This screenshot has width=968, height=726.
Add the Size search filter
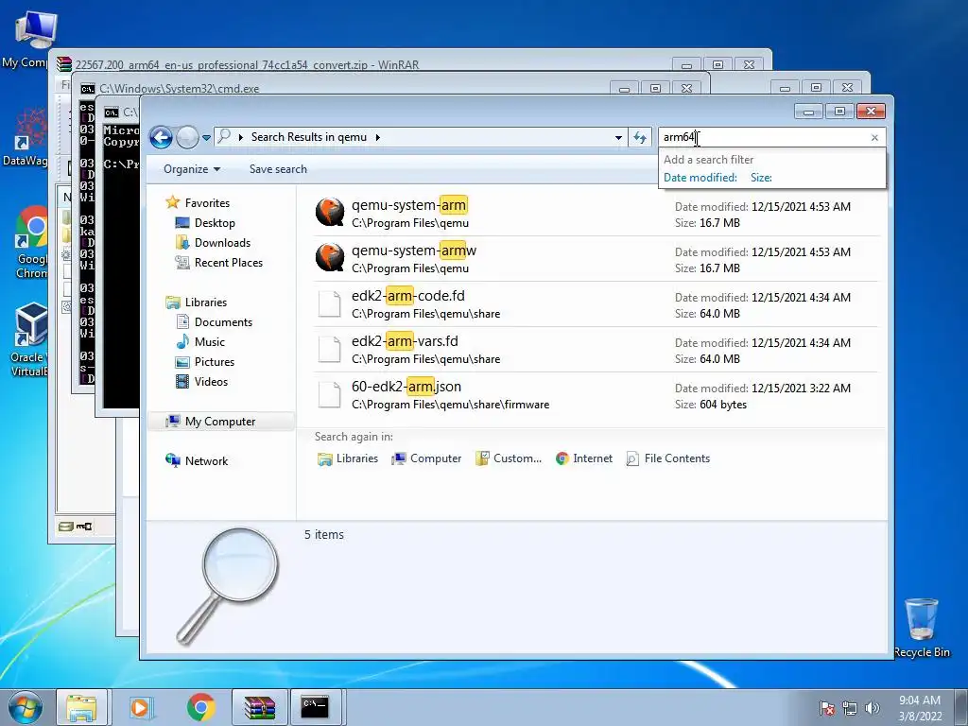tap(761, 178)
